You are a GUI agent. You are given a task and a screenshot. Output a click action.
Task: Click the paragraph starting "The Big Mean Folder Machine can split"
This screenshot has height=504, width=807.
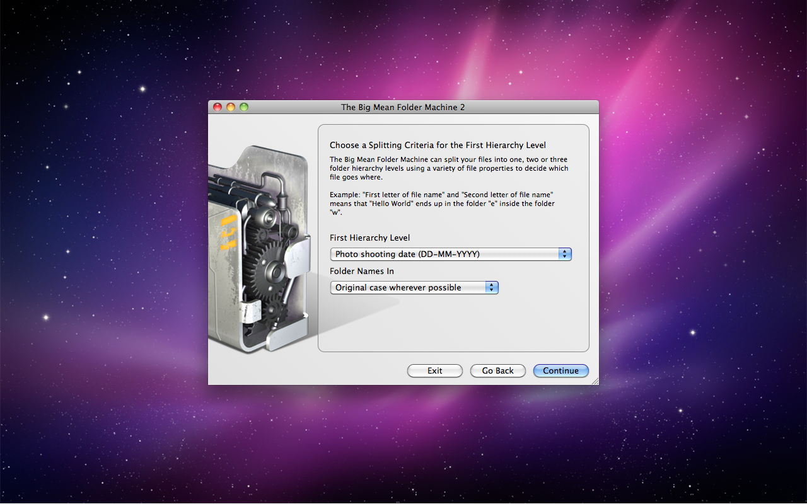449,168
